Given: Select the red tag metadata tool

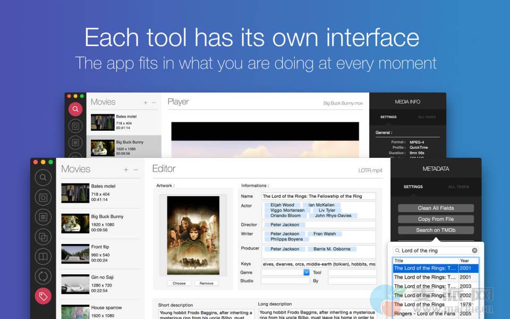Looking at the screenshot, I should pos(43,296).
